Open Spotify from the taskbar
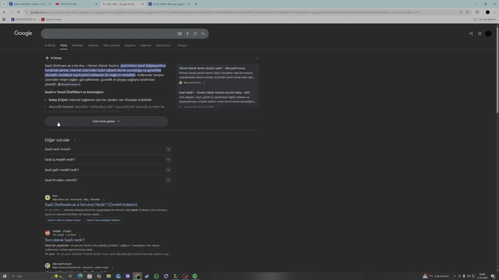 point(195,276)
